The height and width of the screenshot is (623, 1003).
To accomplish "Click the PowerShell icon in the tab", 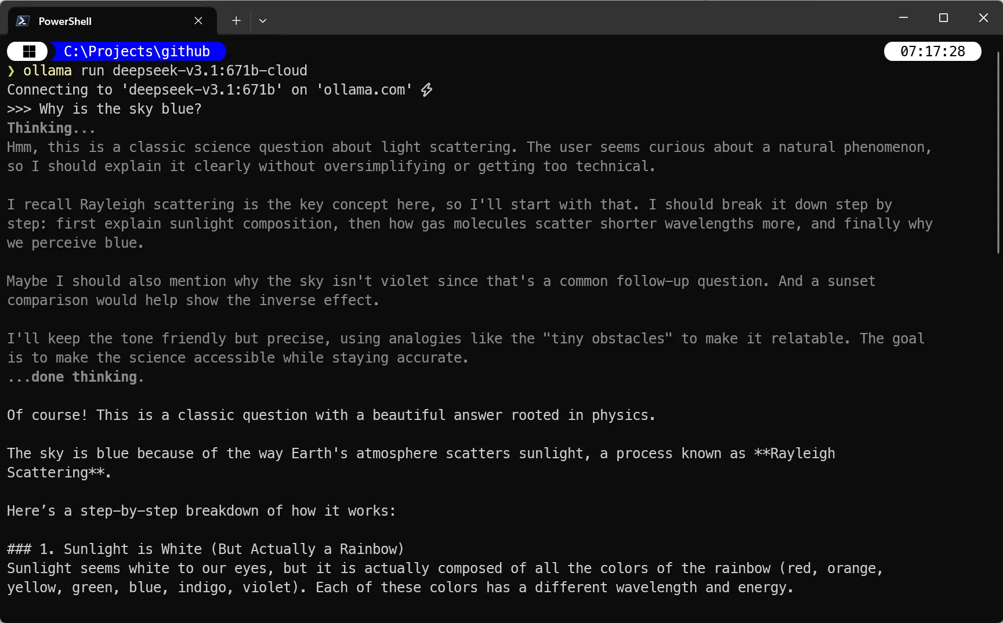I will point(23,21).
